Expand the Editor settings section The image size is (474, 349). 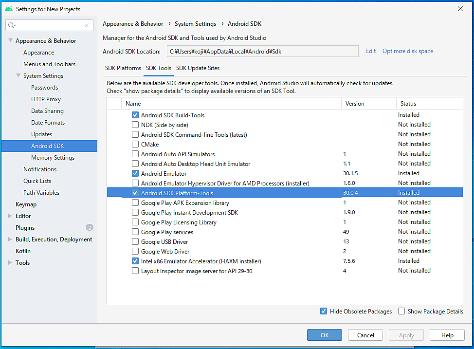[11, 216]
